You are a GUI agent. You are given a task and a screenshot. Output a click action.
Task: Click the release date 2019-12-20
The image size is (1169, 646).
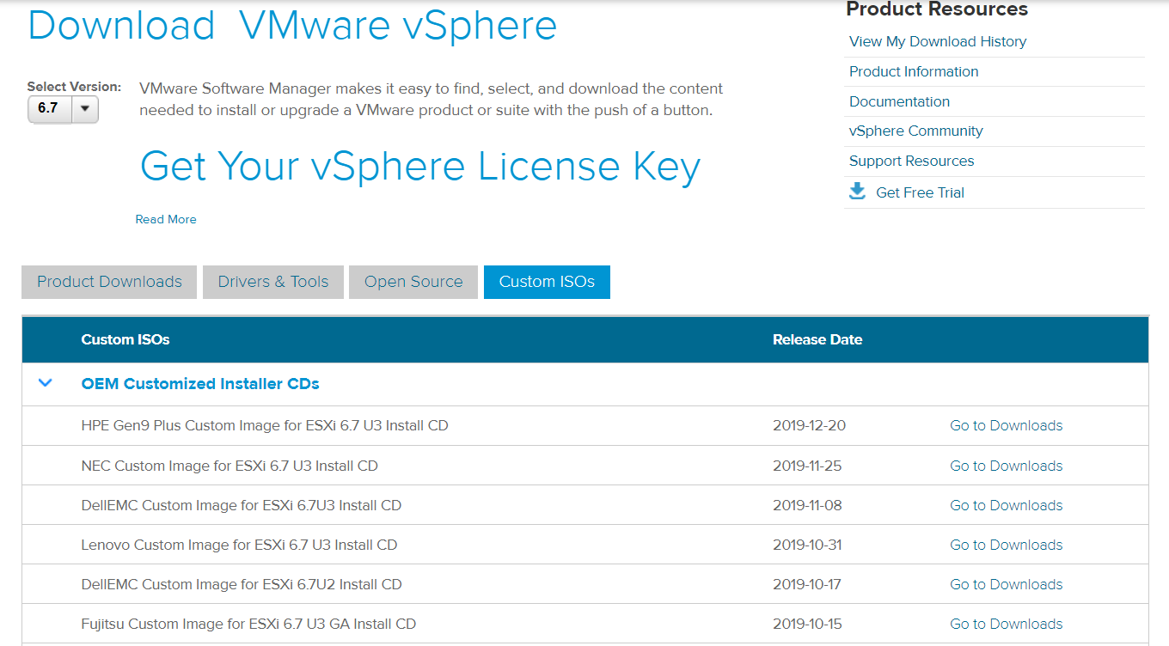click(809, 425)
